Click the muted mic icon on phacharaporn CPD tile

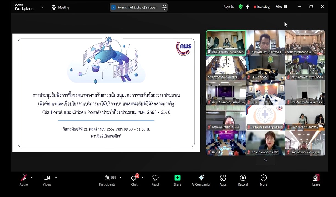point(249,152)
